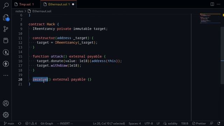The image size is (224, 126).
Task: Open the notebook icon in activity bar
Action: [x=6, y=41]
